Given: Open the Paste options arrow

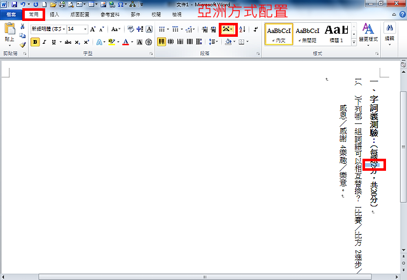Looking at the screenshot, I should (x=10, y=46).
